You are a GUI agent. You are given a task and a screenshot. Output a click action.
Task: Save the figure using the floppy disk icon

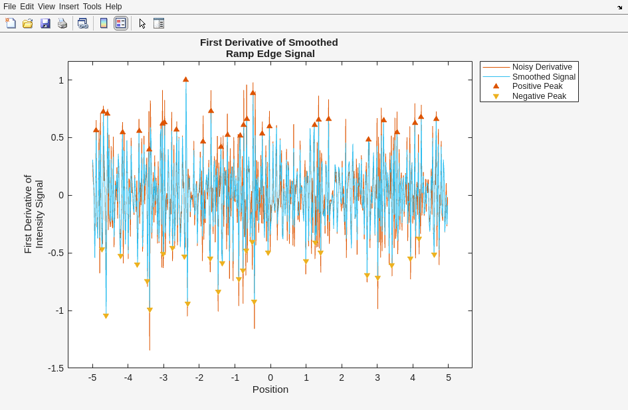coord(45,23)
